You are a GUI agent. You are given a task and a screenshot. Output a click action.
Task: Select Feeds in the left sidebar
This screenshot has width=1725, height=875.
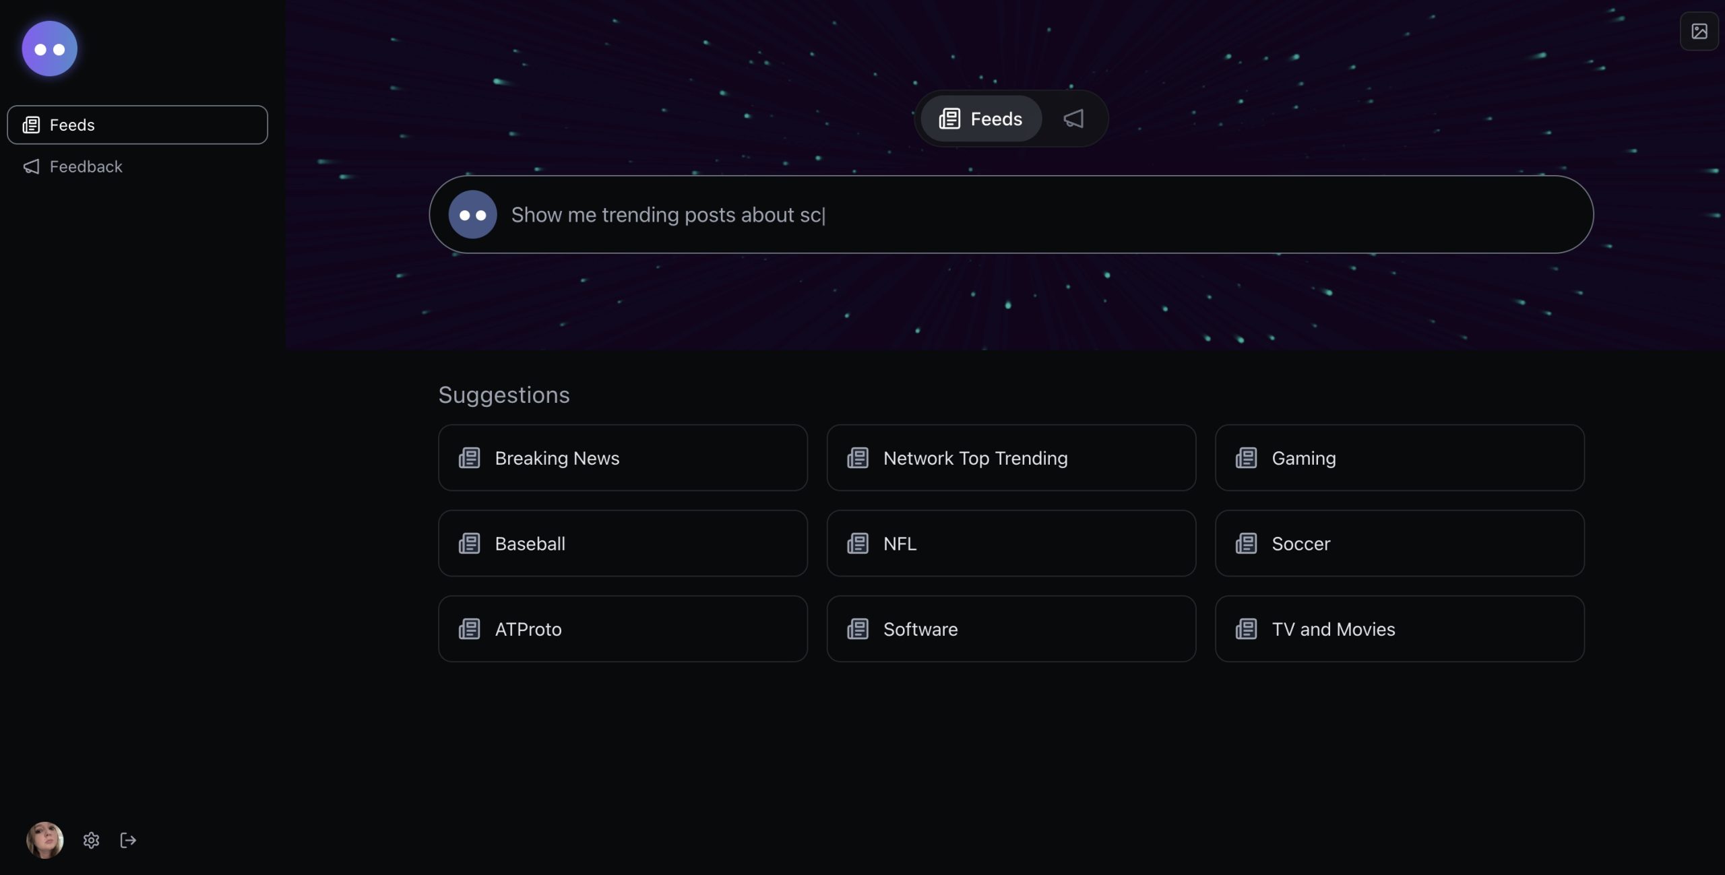[137, 125]
